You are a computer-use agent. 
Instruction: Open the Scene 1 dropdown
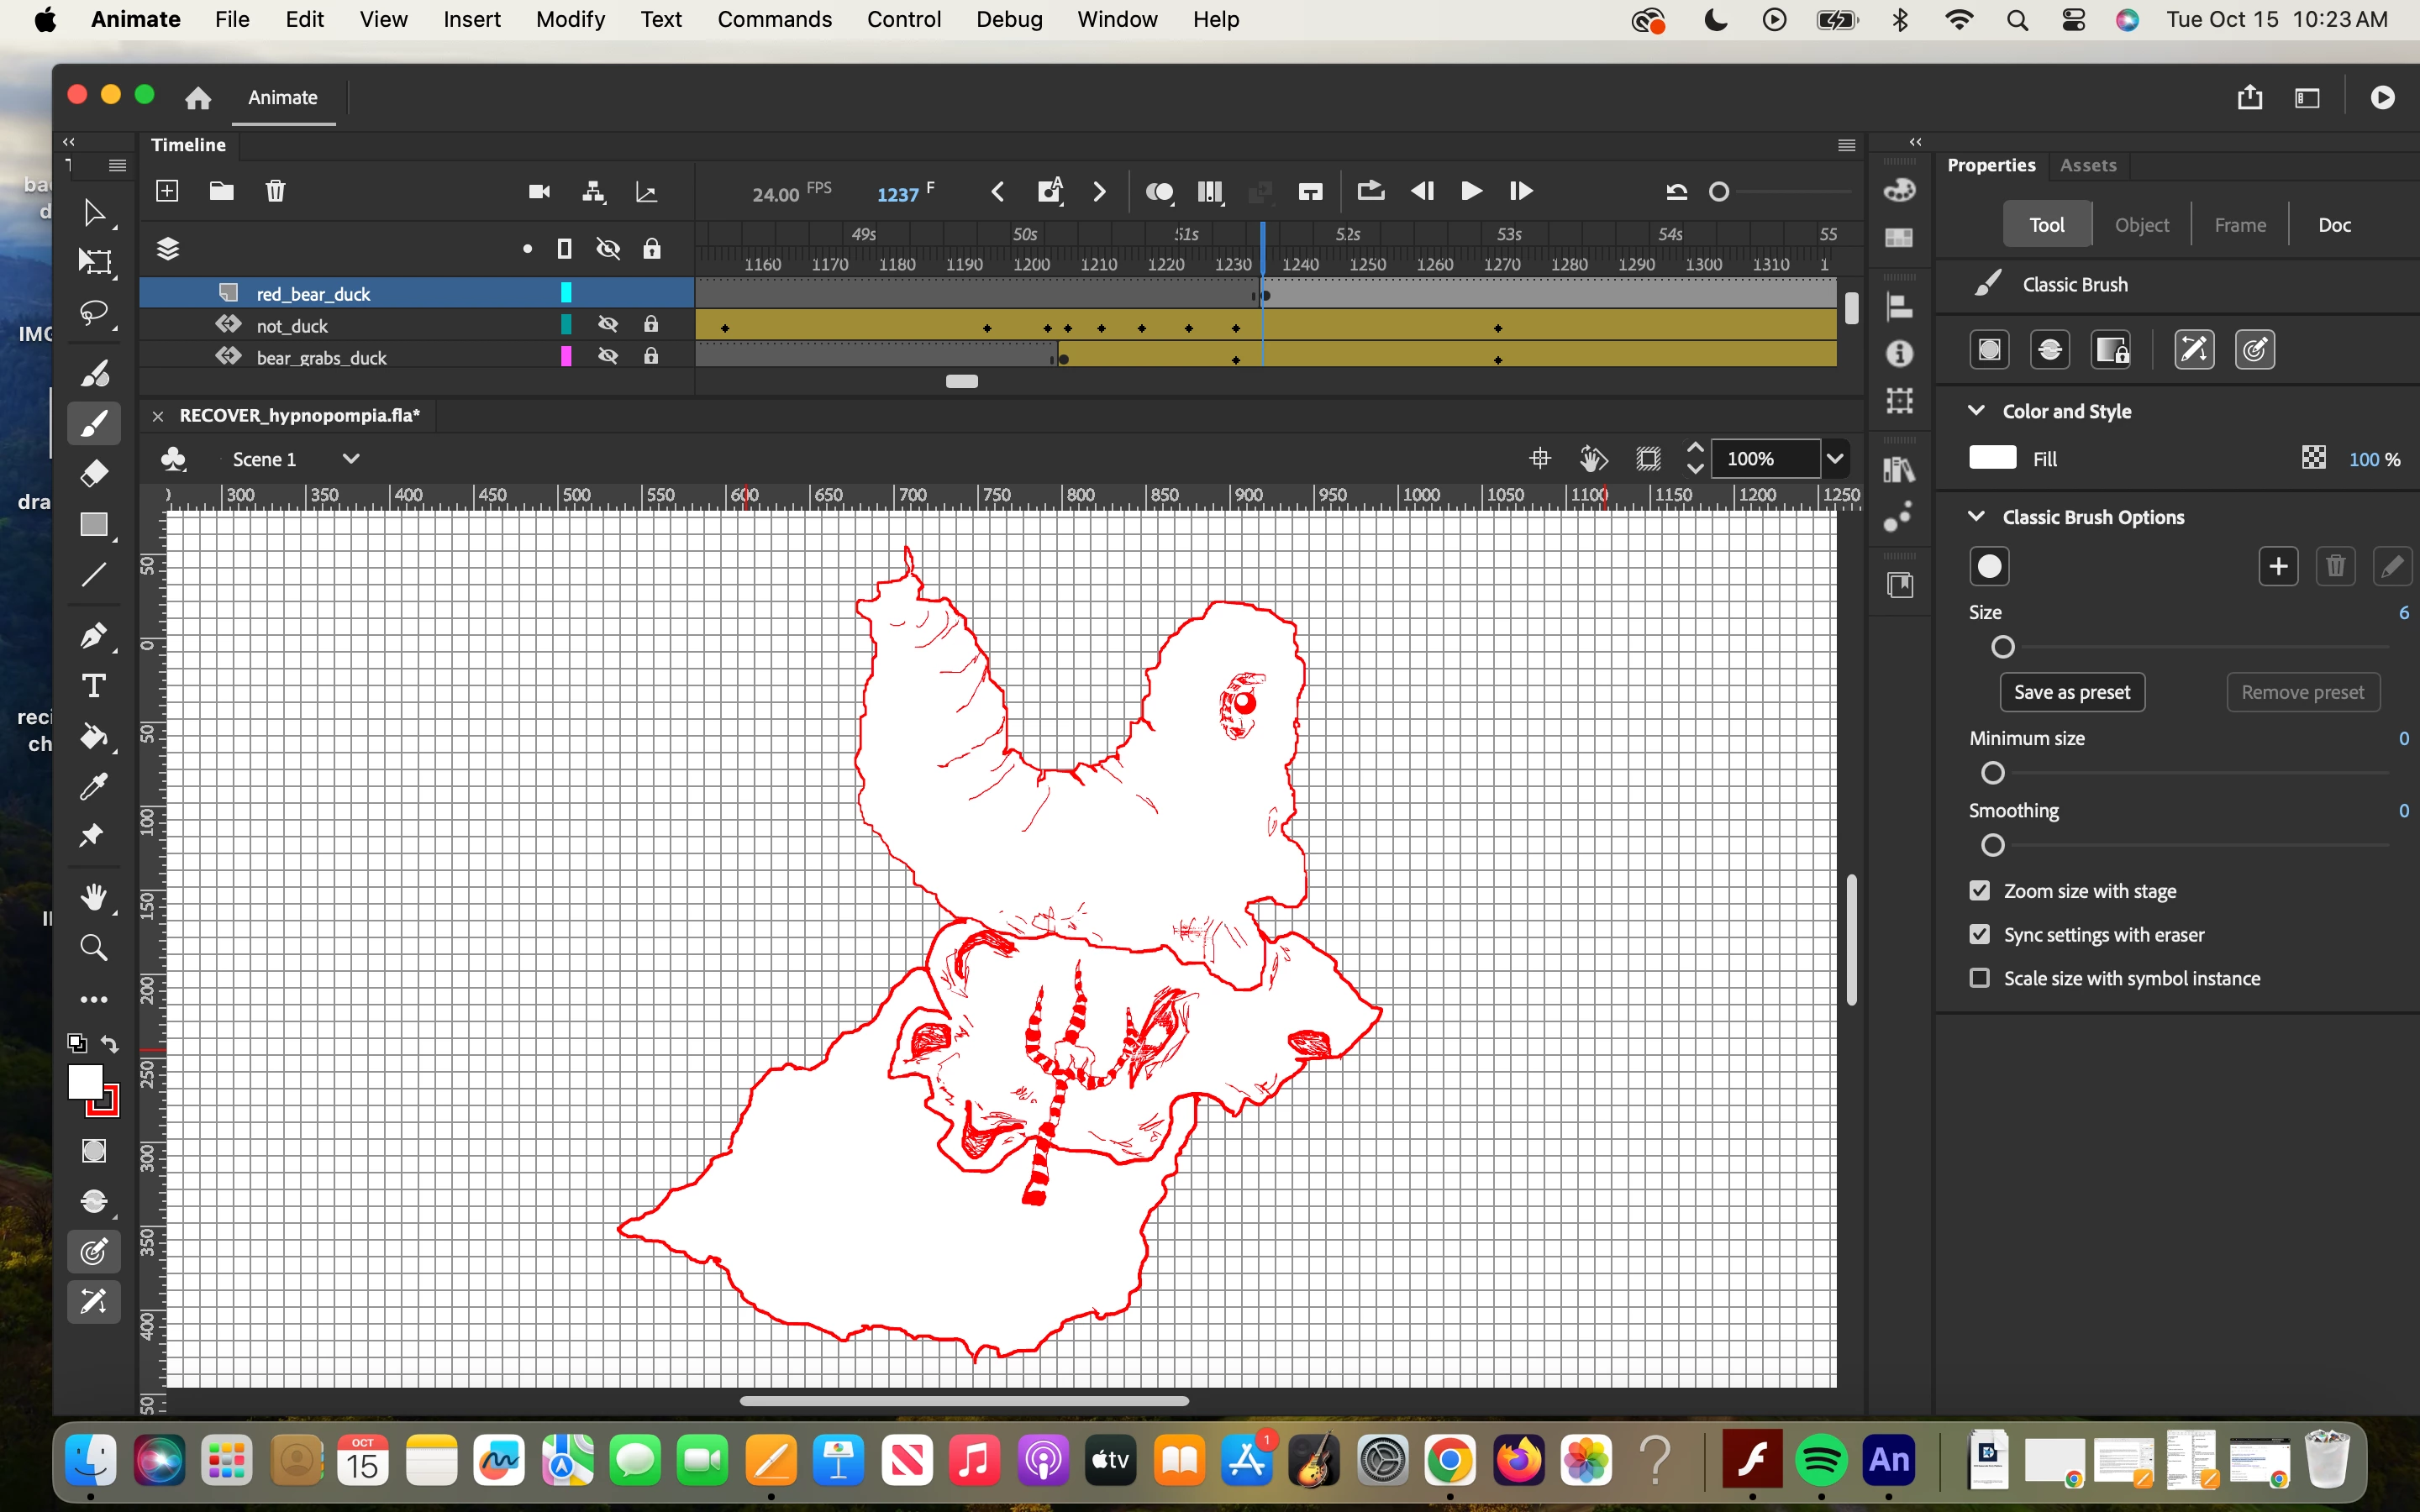click(x=350, y=459)
